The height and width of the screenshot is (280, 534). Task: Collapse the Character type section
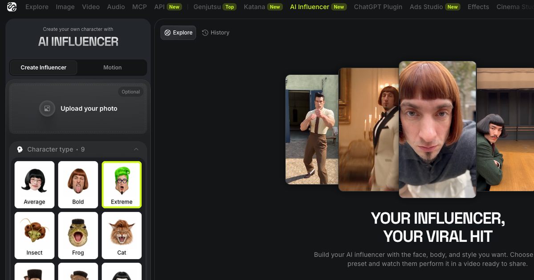pos(136,149)
